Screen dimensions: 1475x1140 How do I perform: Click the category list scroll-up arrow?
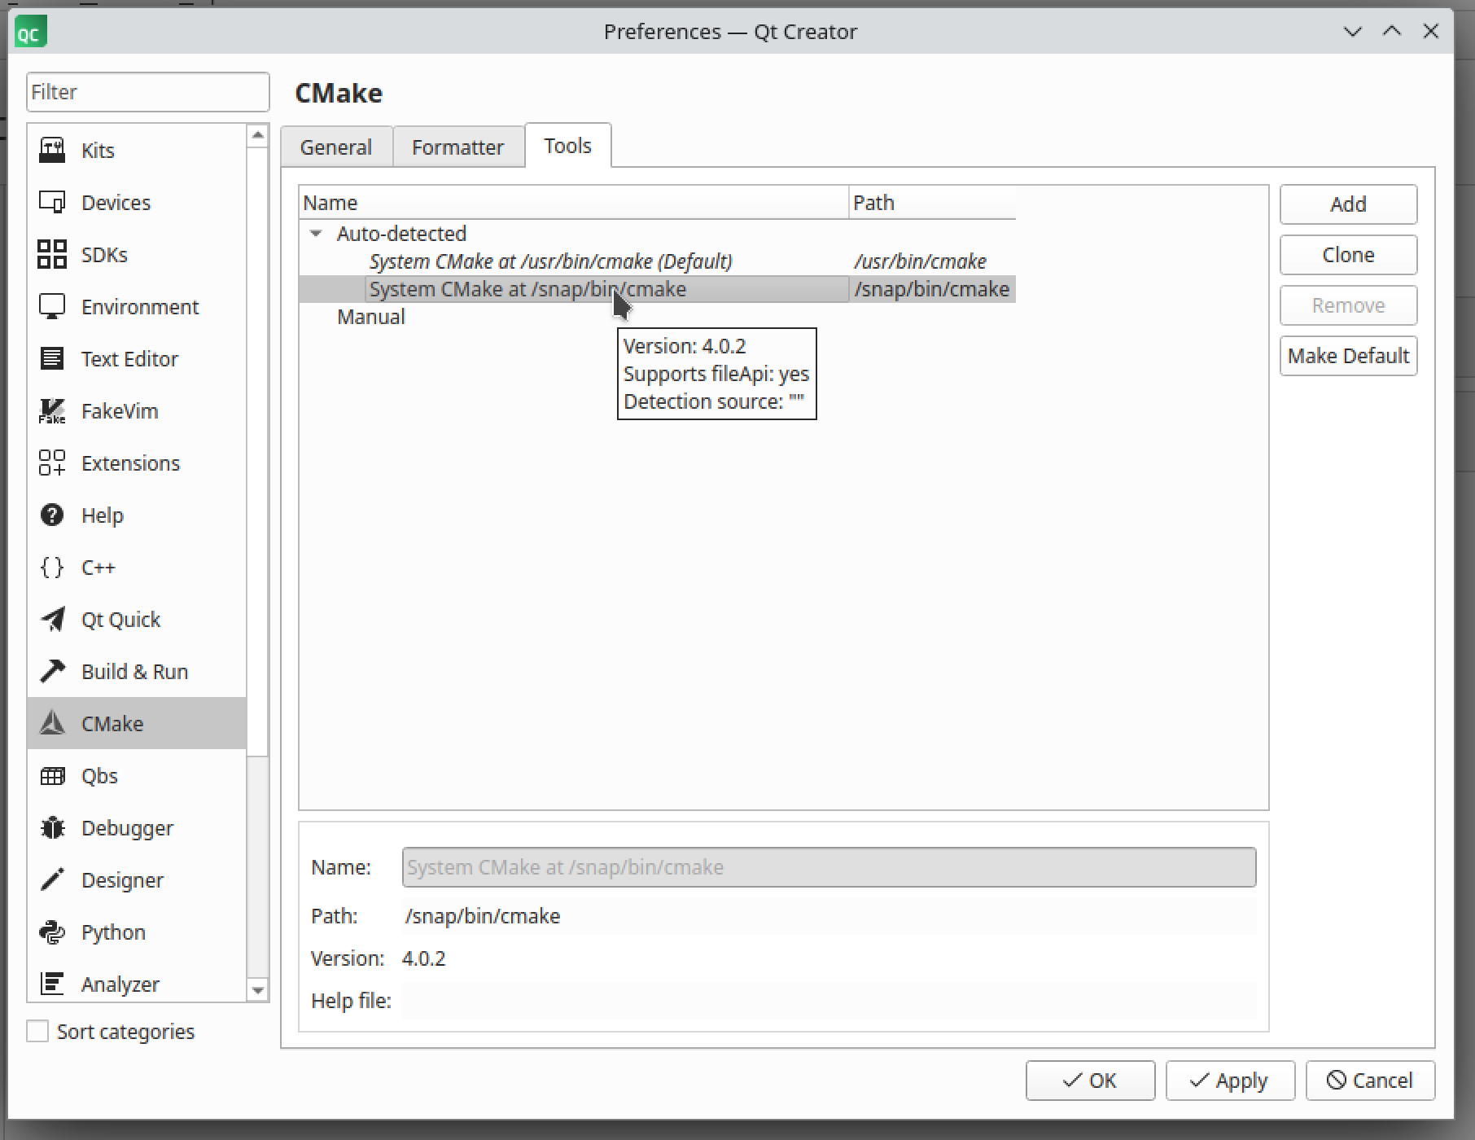(258, 135)
